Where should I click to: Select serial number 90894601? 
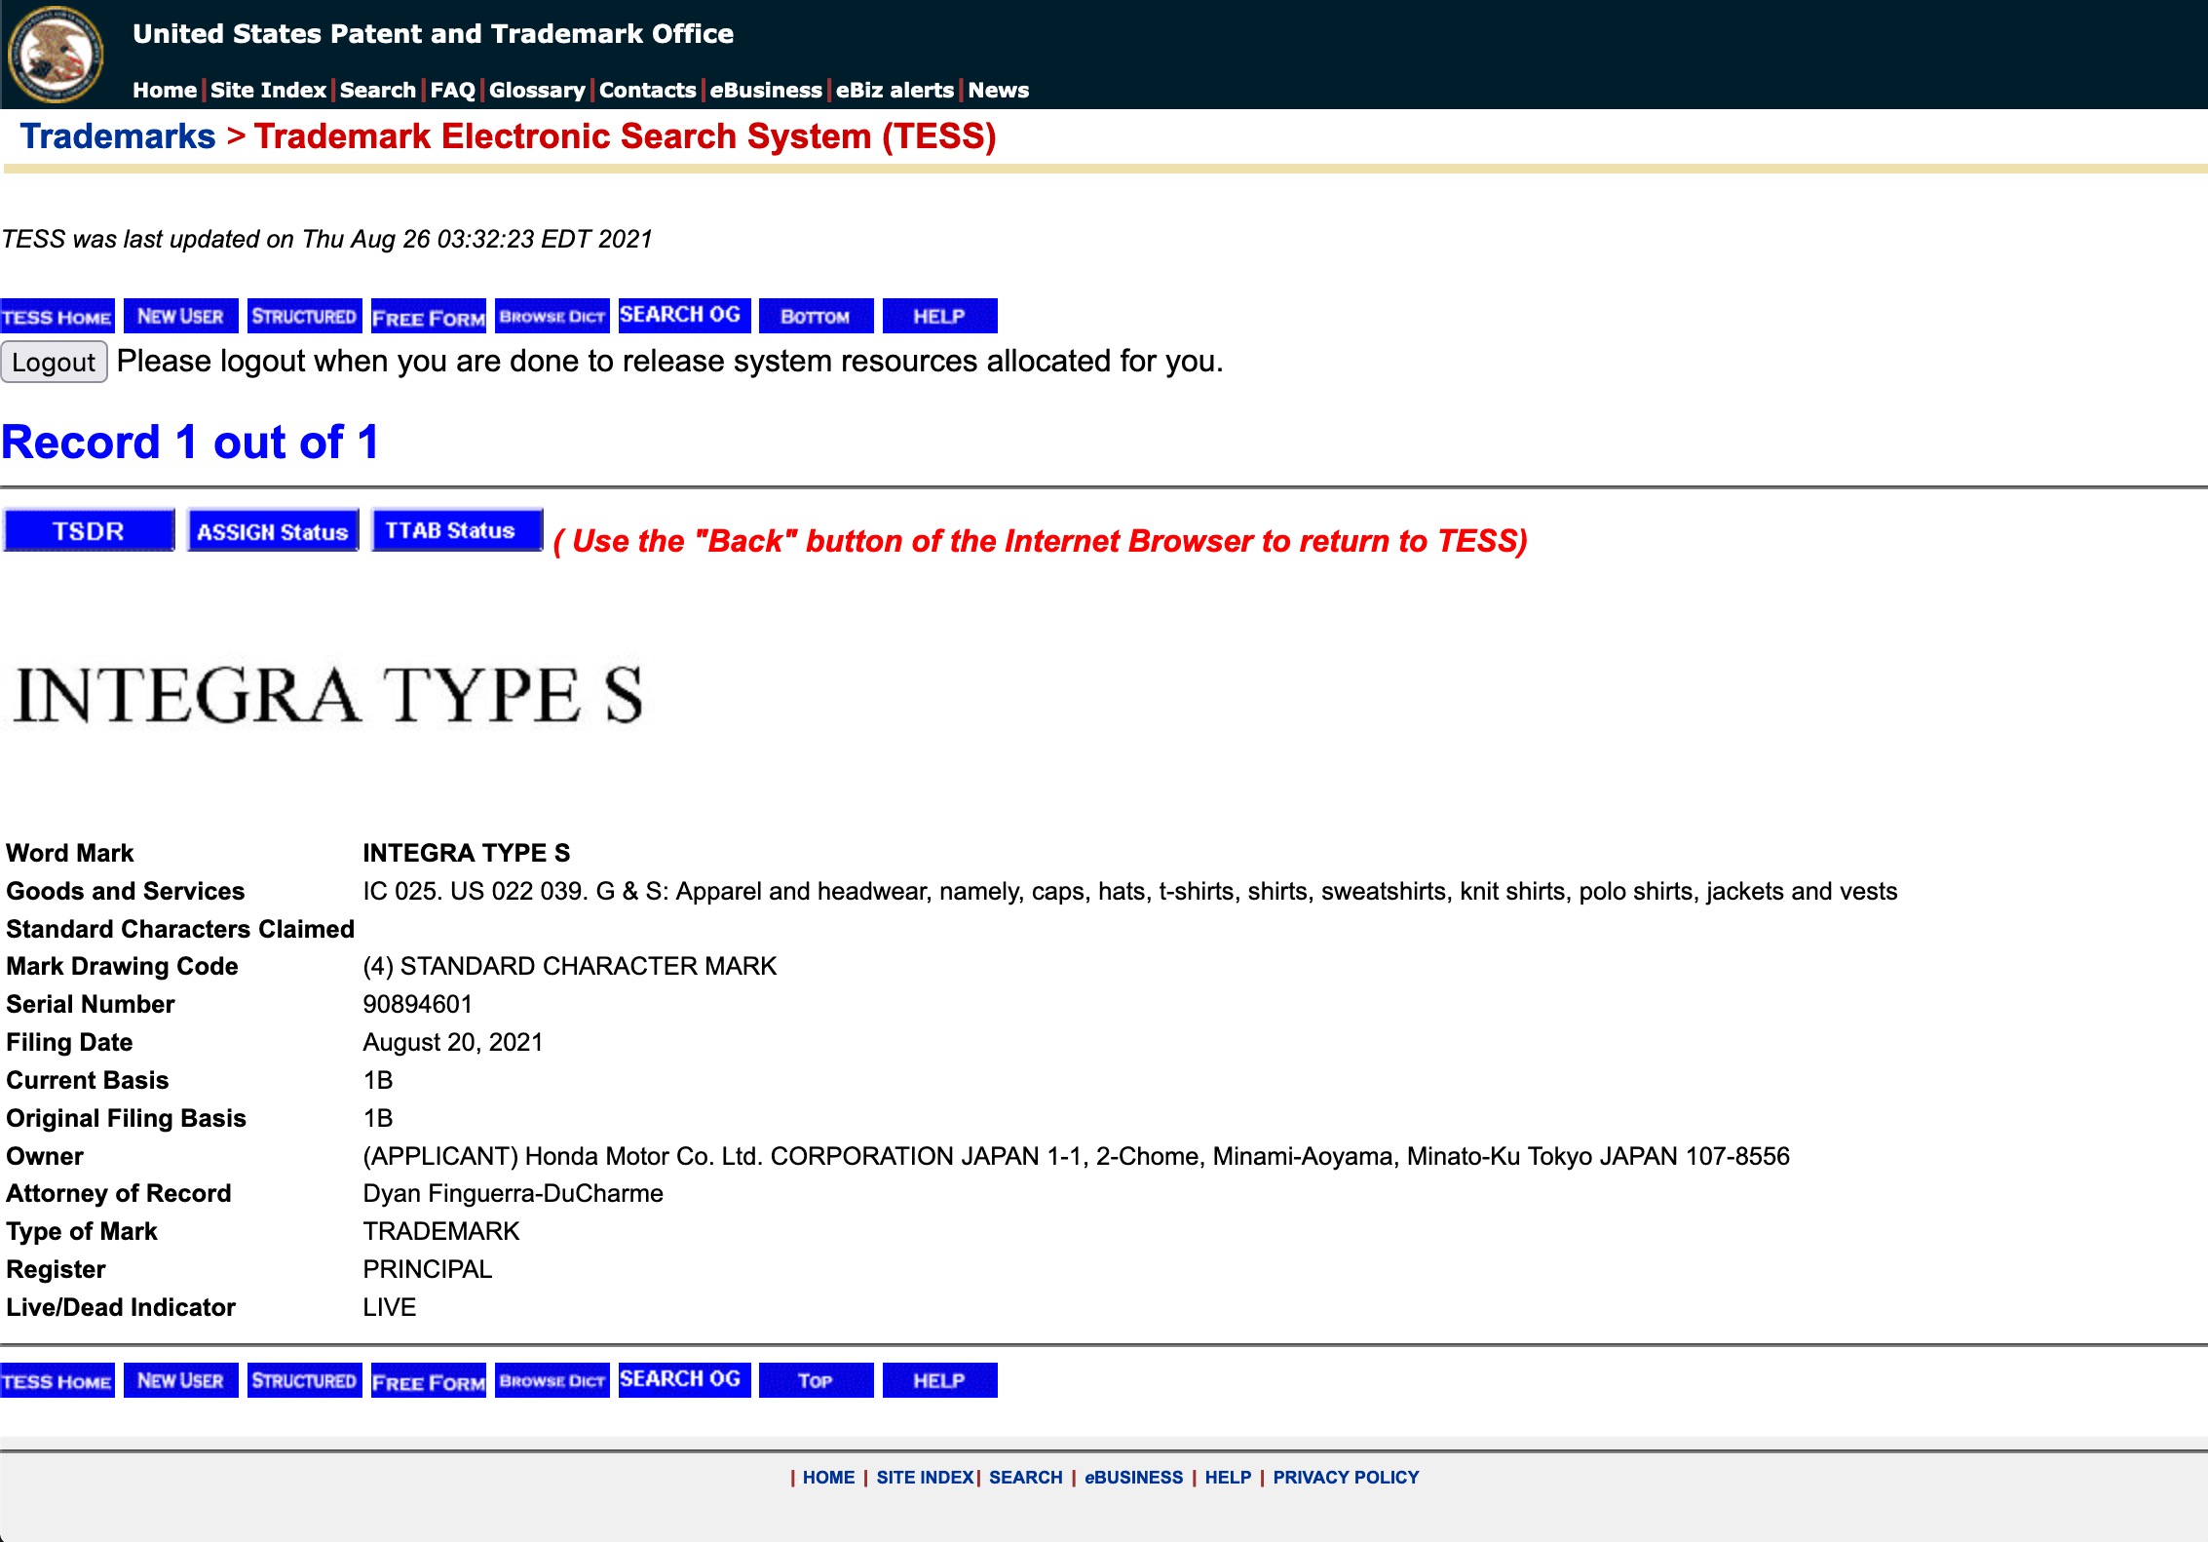pos(418,1005)
